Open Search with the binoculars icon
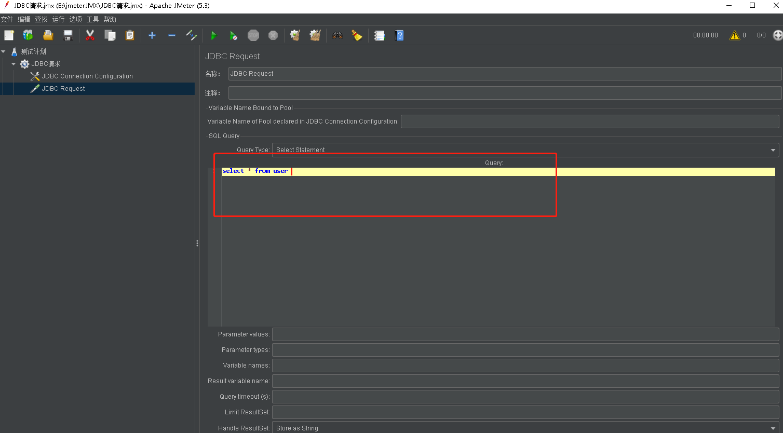The width and height of the screenshot is (783, 433). (337, 35)
